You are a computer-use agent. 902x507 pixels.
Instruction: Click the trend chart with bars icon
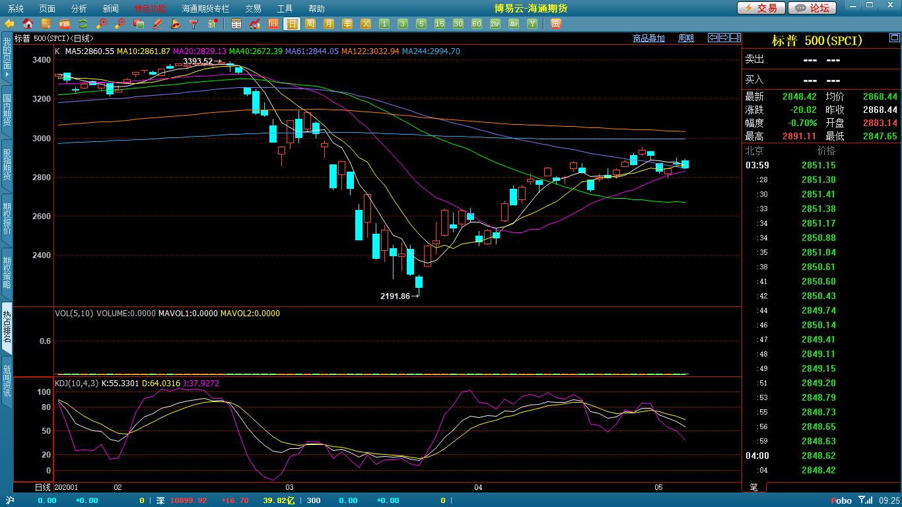255,24
